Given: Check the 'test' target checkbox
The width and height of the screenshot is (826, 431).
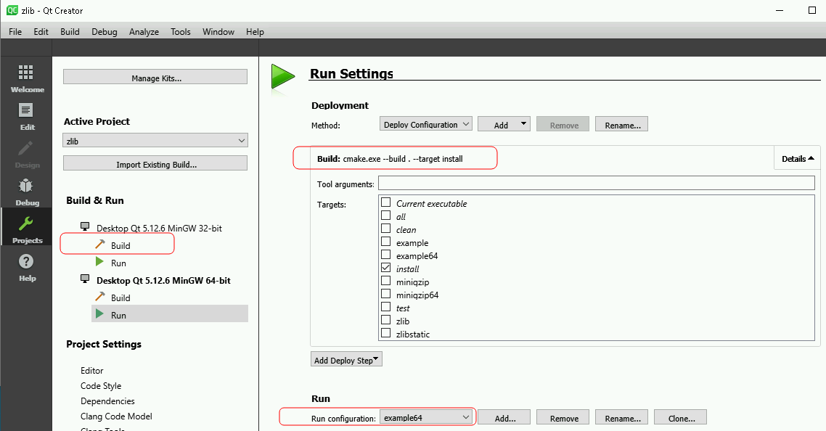Looking at the screenshot, I should pyautogui.click(x=385, y=307).
